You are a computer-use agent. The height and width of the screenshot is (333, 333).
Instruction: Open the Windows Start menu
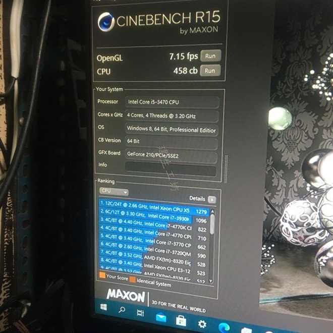click(x=103, y=307)
